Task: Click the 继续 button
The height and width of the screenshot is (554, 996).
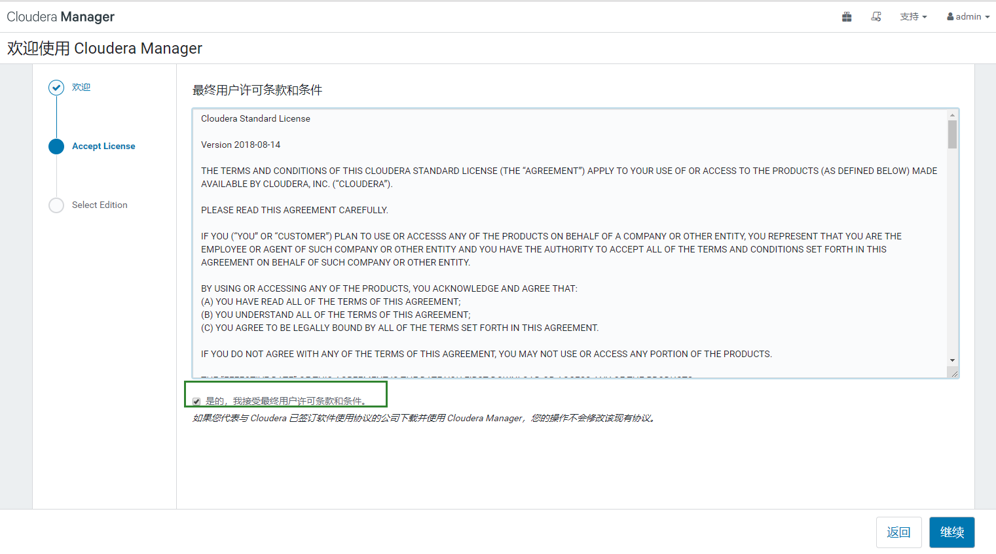Action: click(952, 532)
